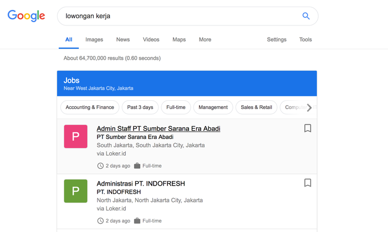The height and width of the screenshot is (232, 388).
Task: Click the blue search magnifier icon
Action: tap(306, 16)
